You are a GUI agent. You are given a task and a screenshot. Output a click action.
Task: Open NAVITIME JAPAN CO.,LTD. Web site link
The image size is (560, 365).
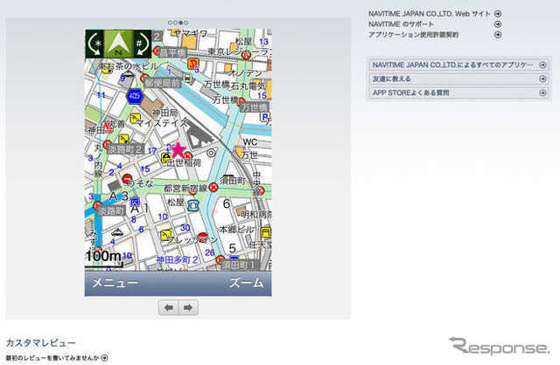tap(429, 14)
